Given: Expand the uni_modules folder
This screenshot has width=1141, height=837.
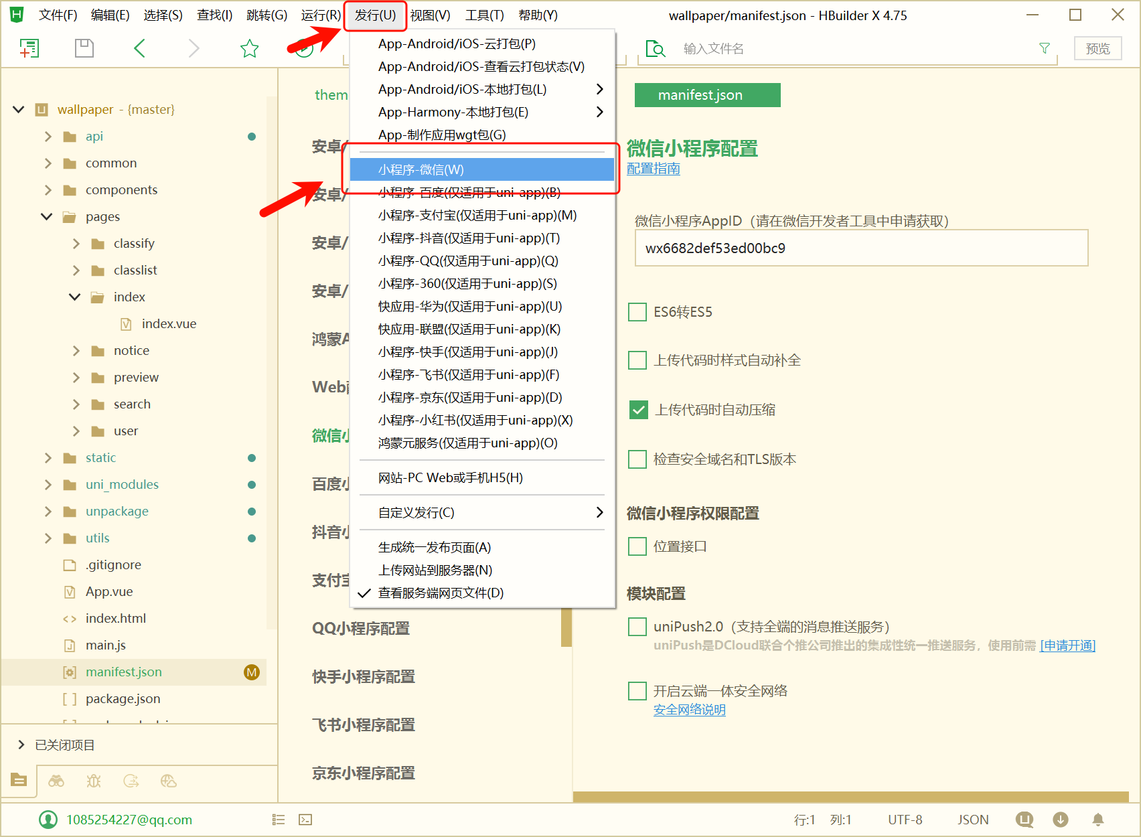Looking at the screenshot, I should coord(48,485).
